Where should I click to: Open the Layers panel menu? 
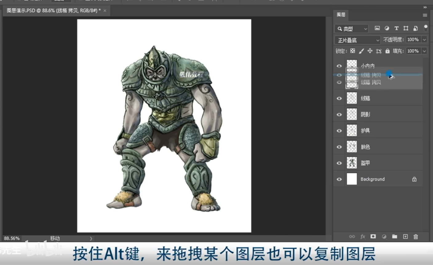(425, 15)
